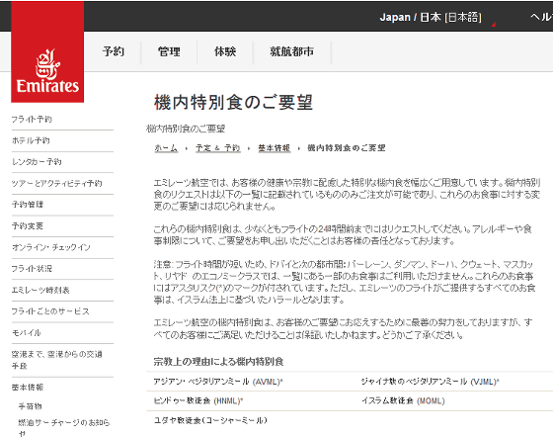Select 基本情報 in the sidebar
This screenshot has height=437, width=553.
tap(28, 388)
